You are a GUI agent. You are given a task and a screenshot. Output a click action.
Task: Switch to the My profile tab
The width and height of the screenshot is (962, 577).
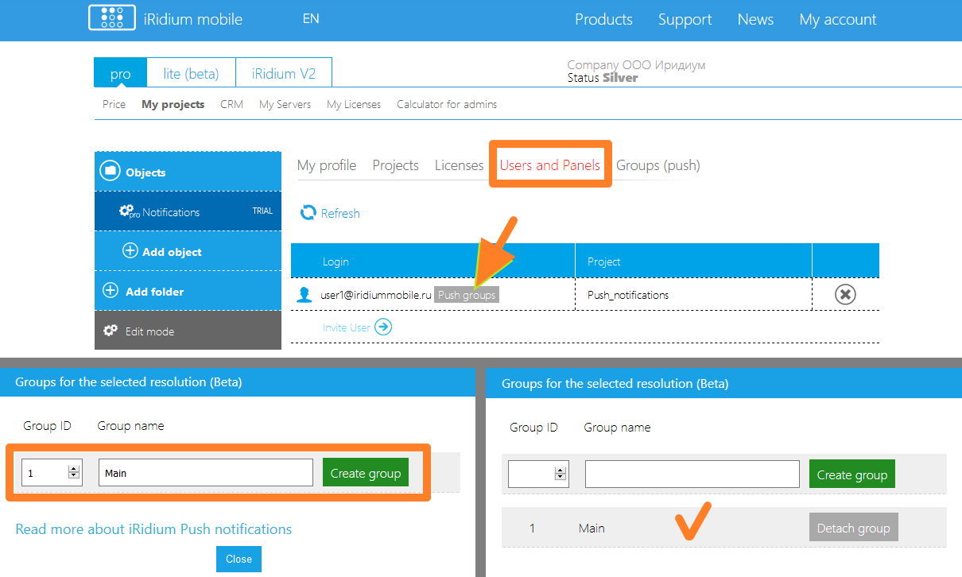tap(326, 165)
